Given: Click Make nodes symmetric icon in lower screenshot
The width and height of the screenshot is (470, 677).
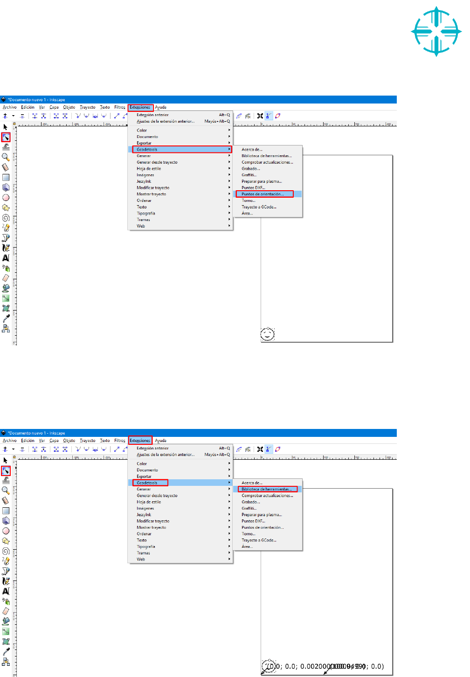Looking at the screenshot, I should (x=95, y=449).
